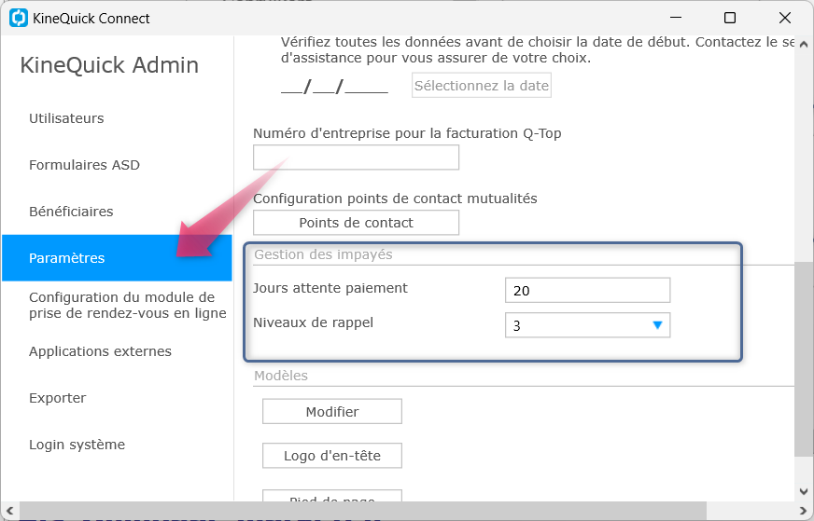This screenshot has height=521, width=814.
Task: Click the vertical scrollbar thumb
Action: [804, 359]
